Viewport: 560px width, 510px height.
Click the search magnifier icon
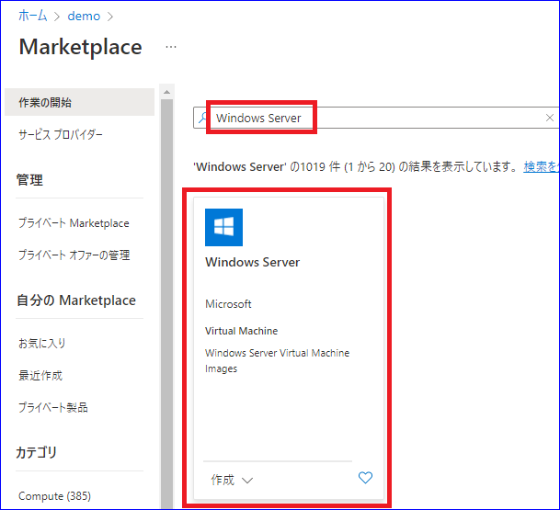[203, 117]
